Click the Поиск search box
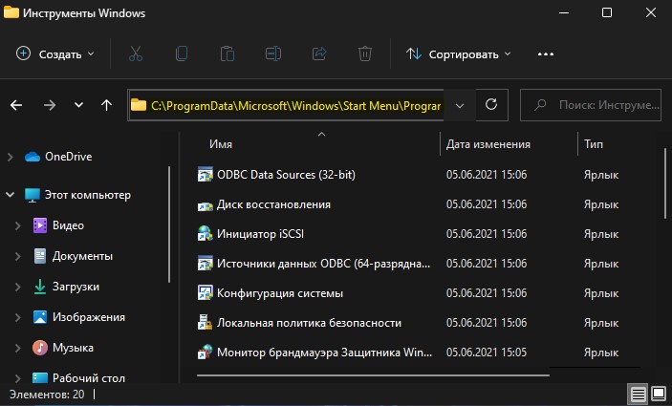 point(591,104)
